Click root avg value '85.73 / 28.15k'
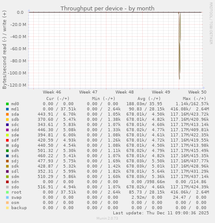This screenshot has width=215, height=223. coord(147,192)
